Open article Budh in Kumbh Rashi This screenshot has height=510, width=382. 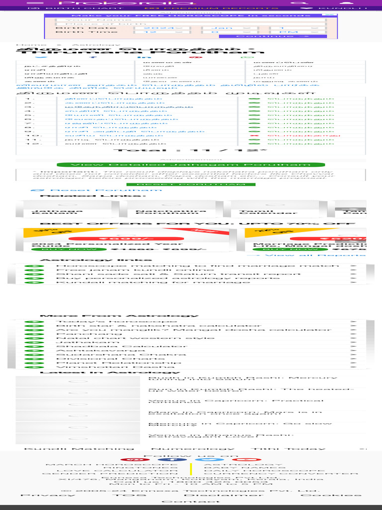[x=243, y=379]
